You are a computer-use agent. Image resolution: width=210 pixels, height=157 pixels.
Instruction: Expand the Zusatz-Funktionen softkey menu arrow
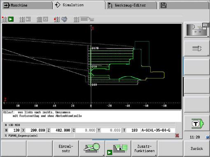(156, 155)
